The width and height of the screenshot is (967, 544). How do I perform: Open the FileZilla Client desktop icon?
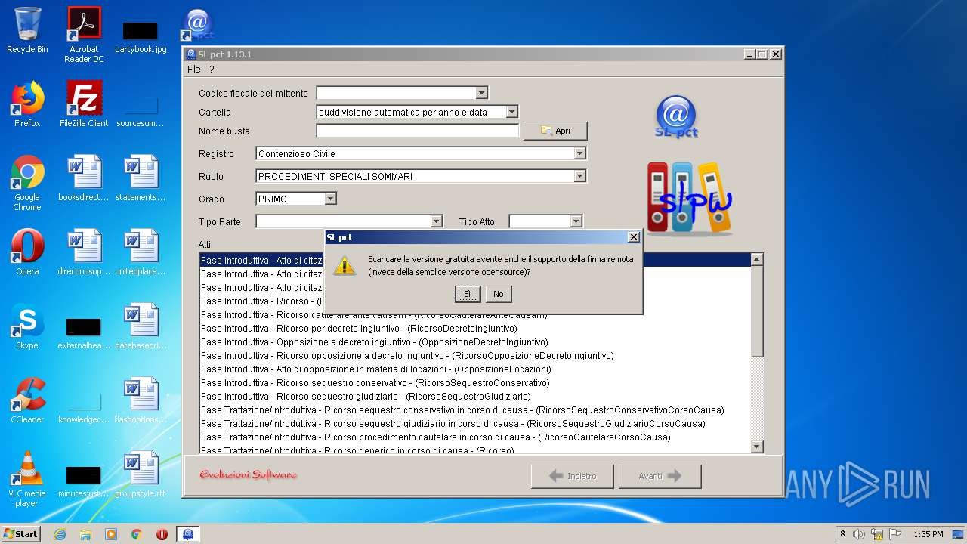[x=84, y=104]
